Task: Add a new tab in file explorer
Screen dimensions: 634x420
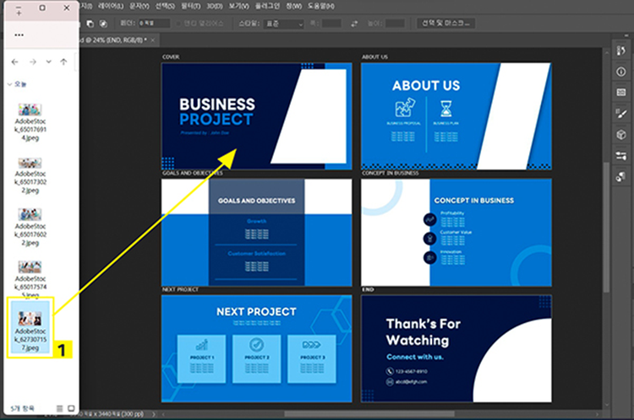Action: 19,13
